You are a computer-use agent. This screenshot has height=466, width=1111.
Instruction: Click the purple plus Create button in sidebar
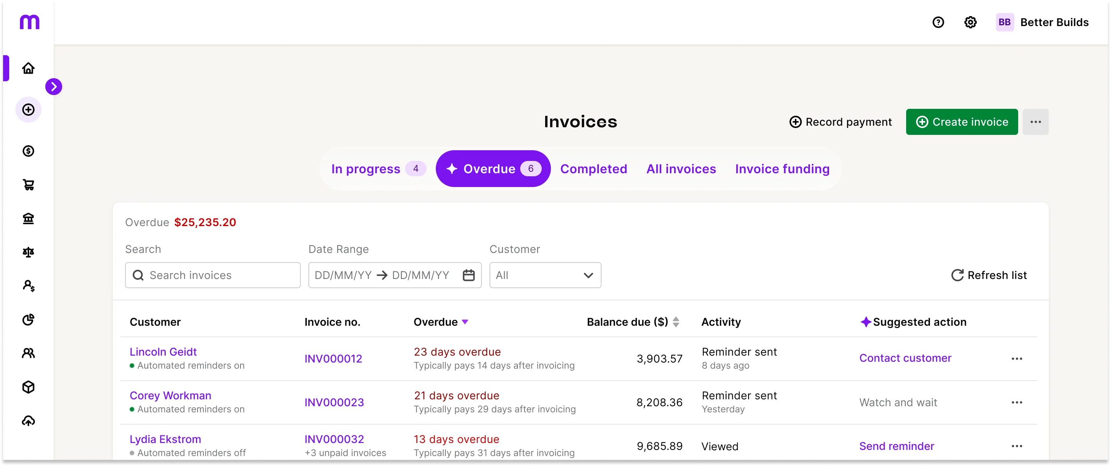[28, 109]
